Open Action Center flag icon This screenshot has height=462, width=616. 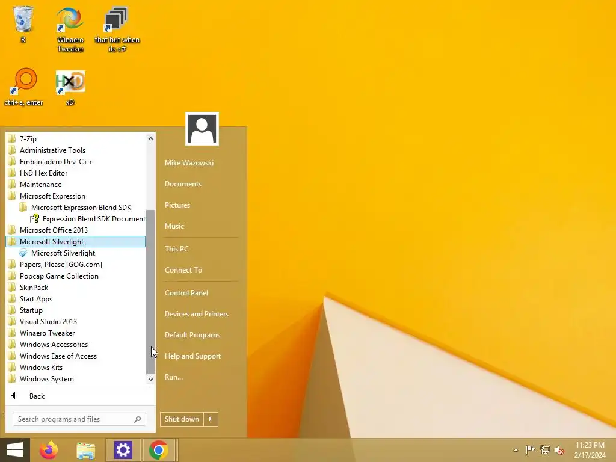pyautogui.click(x=530, y=450)
